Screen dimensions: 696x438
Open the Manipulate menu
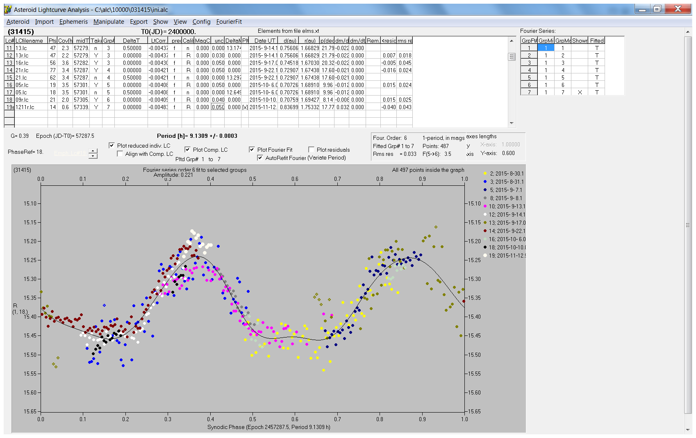click(x=109, y=22)
